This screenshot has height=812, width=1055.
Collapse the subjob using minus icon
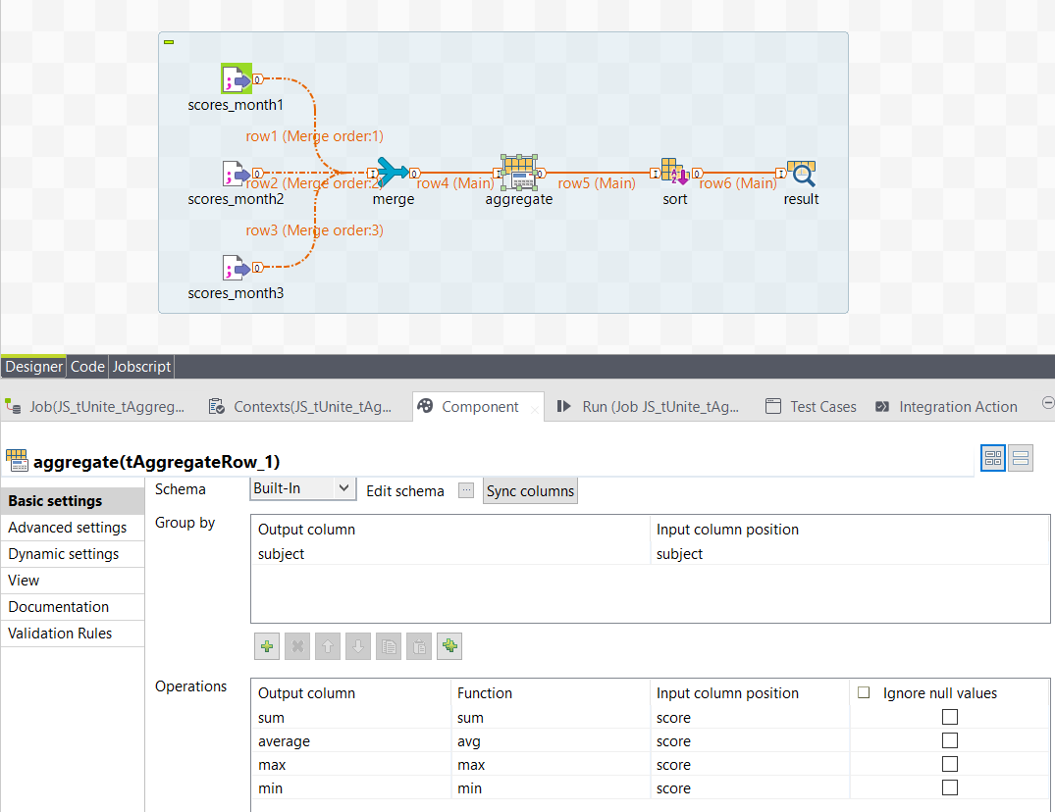pos(169,42)
